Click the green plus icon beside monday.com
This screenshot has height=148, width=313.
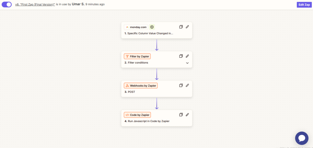click(152, 27)
